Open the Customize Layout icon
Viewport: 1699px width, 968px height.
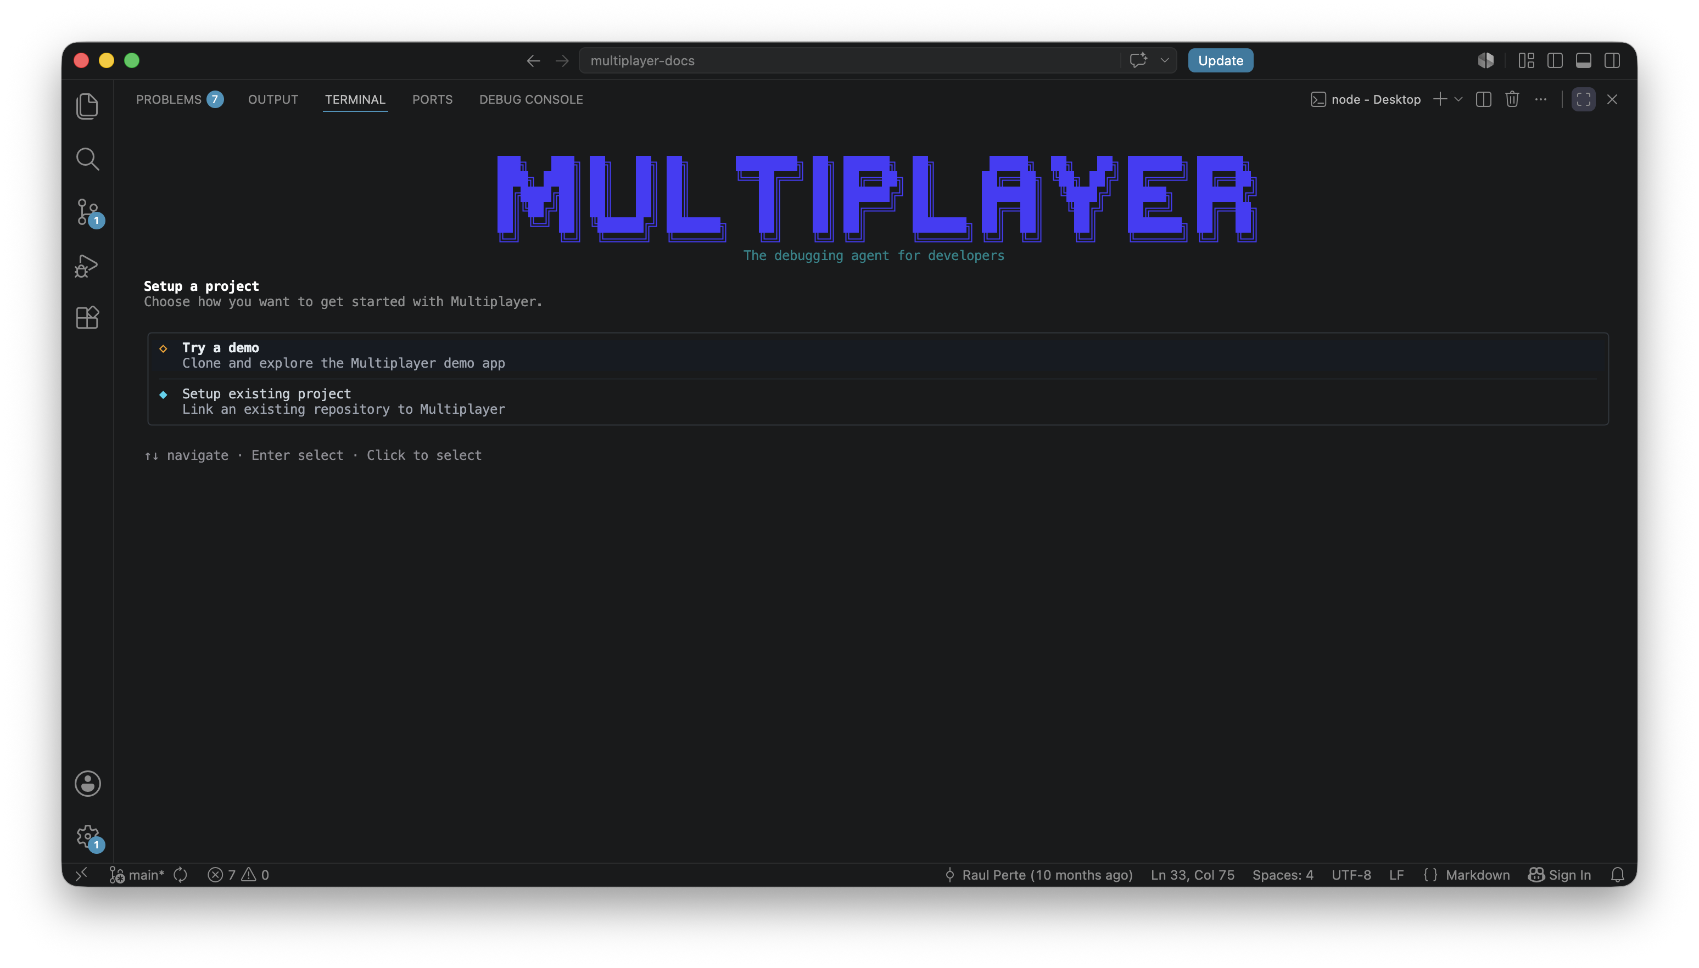point(1526,60)
